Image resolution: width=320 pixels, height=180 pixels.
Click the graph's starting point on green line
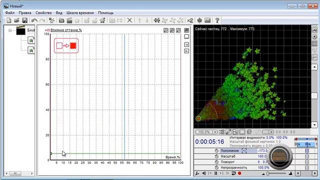pos(51,153)
